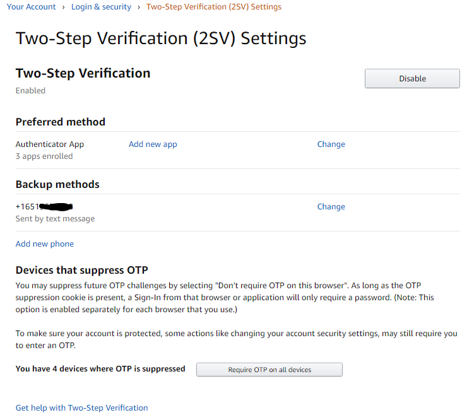Viewport: 467px width, 415px height.
Task: Change the preferred Authenticator App method
Action: coord(331,144)
